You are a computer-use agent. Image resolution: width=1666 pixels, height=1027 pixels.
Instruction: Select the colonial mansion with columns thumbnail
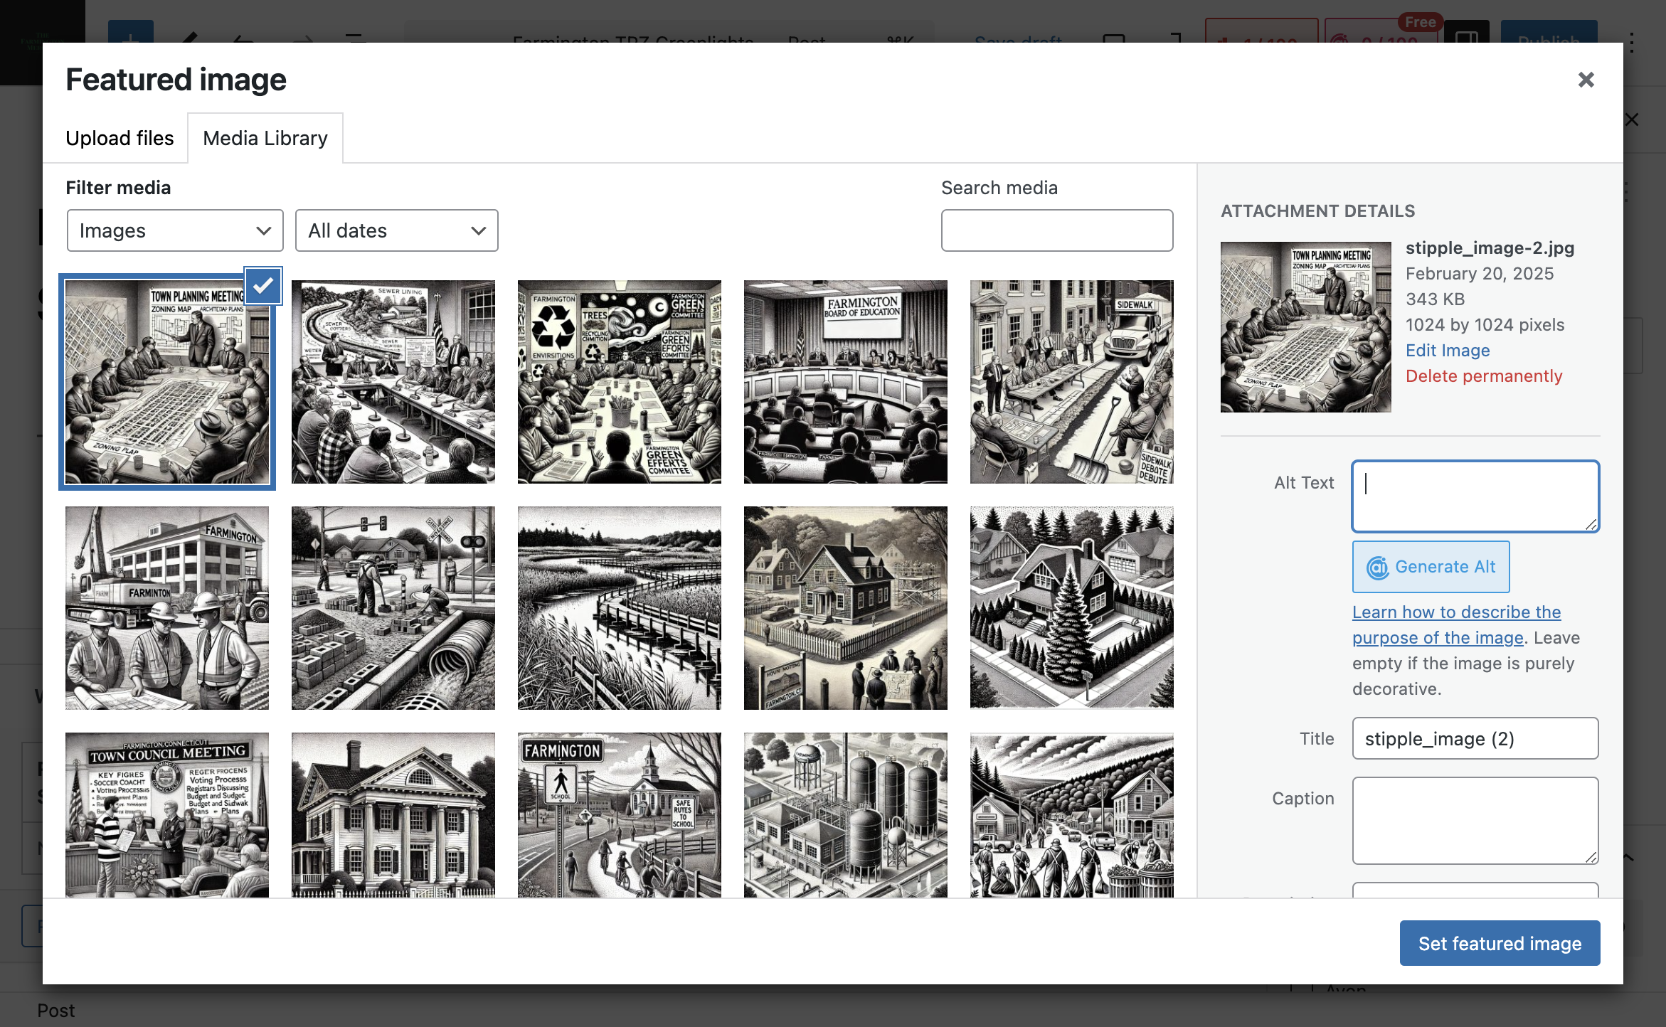coord(393,815)
